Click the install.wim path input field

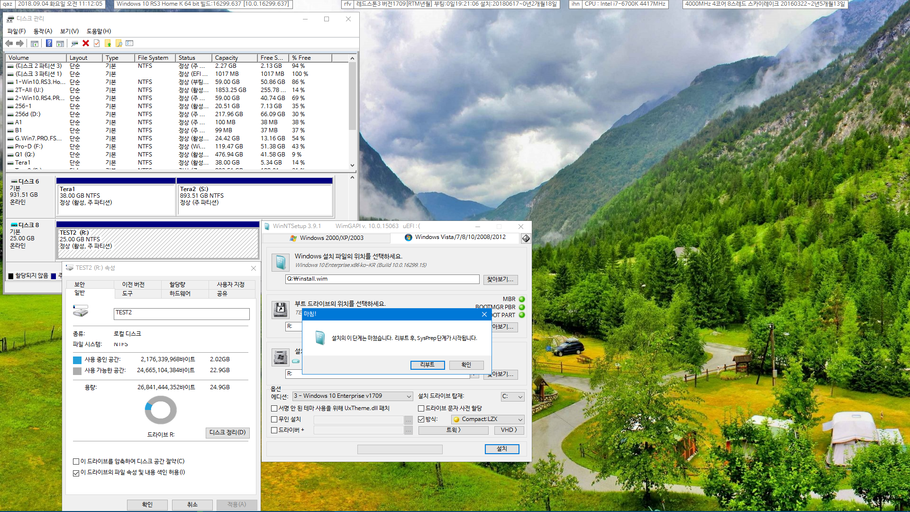382,279
